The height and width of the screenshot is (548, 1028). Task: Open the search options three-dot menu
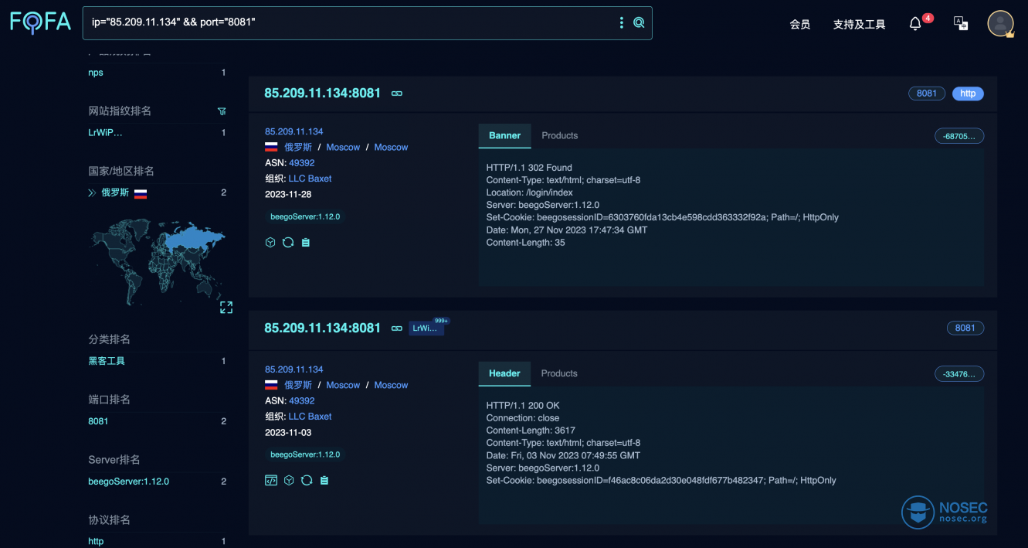(621, 23)
